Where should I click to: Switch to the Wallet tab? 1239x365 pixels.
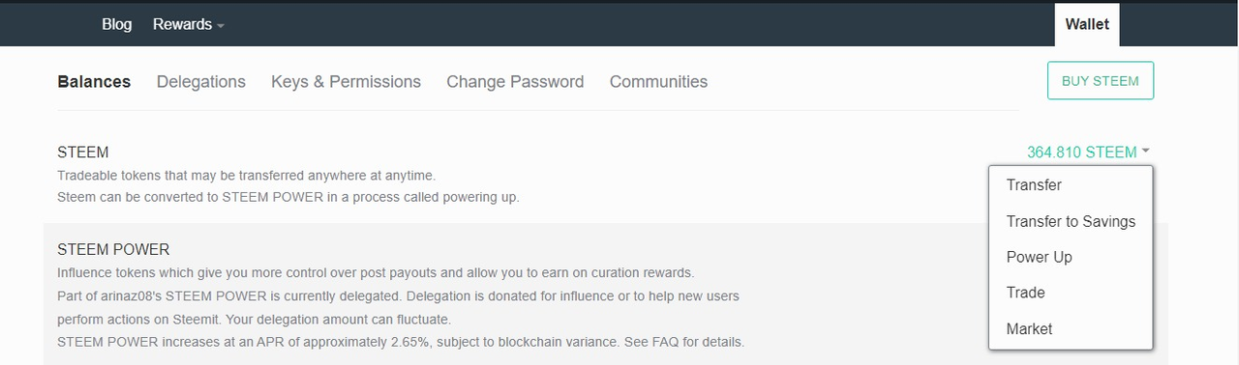click(x=1087, y=24)
